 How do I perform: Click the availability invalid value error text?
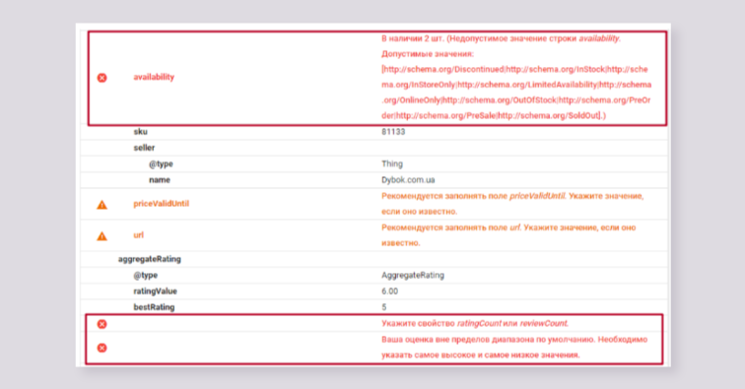[x=516, y=77]
